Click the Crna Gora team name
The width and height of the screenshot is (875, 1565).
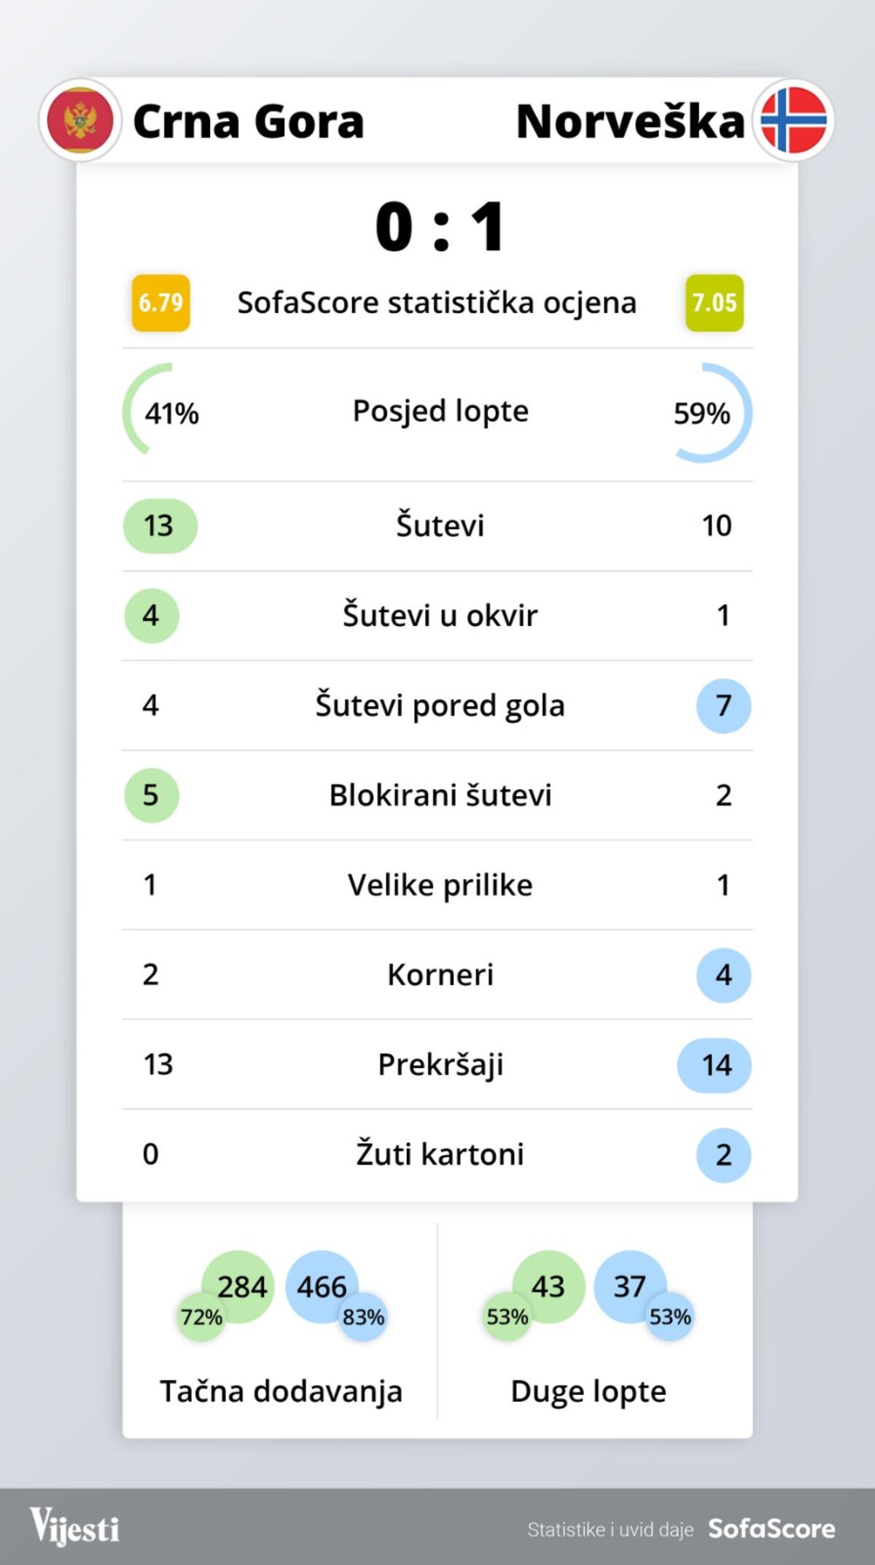coord(248,121)
